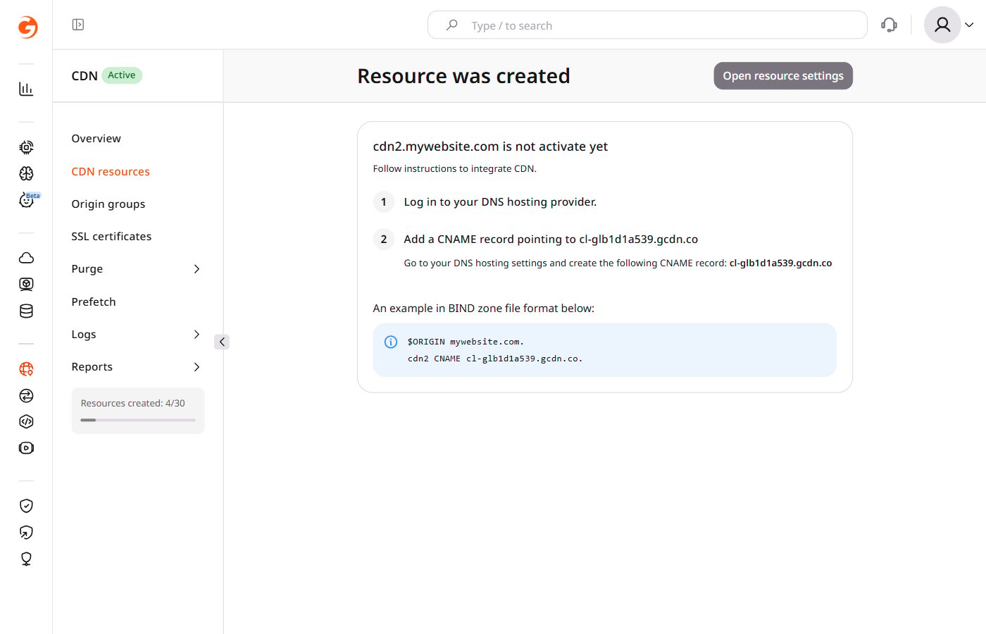This screenshot has width=986, height=634.
Task: Expand the Logs submenu chevron
Action: point(196,335)
